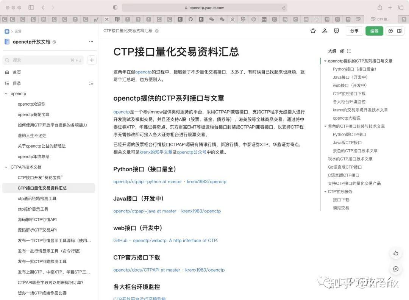Click the floating comment bubble icon
Screen dimensions: 409x300
pos(396,269)
